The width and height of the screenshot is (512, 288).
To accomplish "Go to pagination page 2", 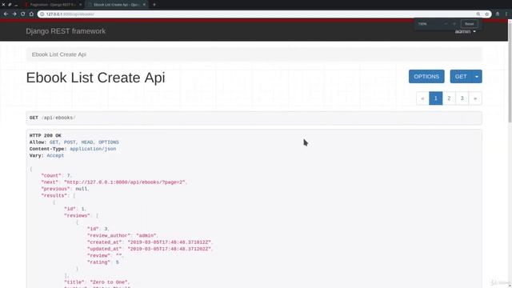I will click(449, 98).
